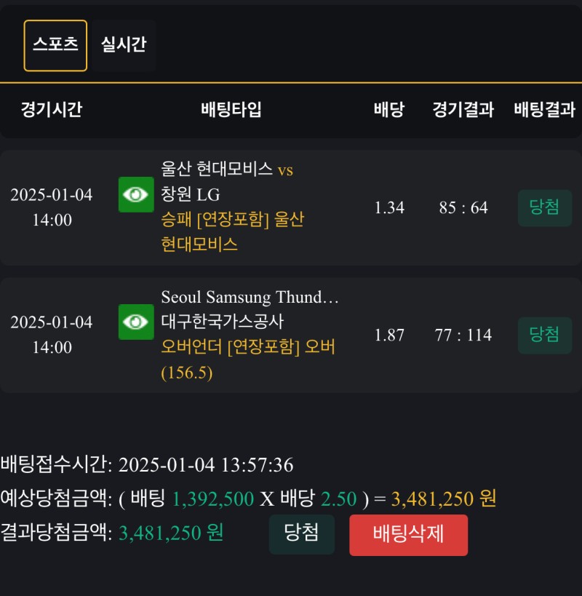The image size is (582, 596).
Task: Click the 85 : 64 score result
Action: click(x=463, y=208)
